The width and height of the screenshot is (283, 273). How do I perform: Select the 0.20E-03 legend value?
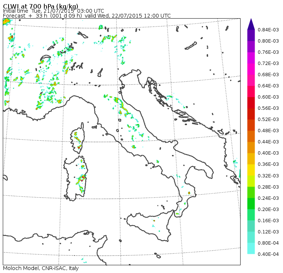pos(268,210)
